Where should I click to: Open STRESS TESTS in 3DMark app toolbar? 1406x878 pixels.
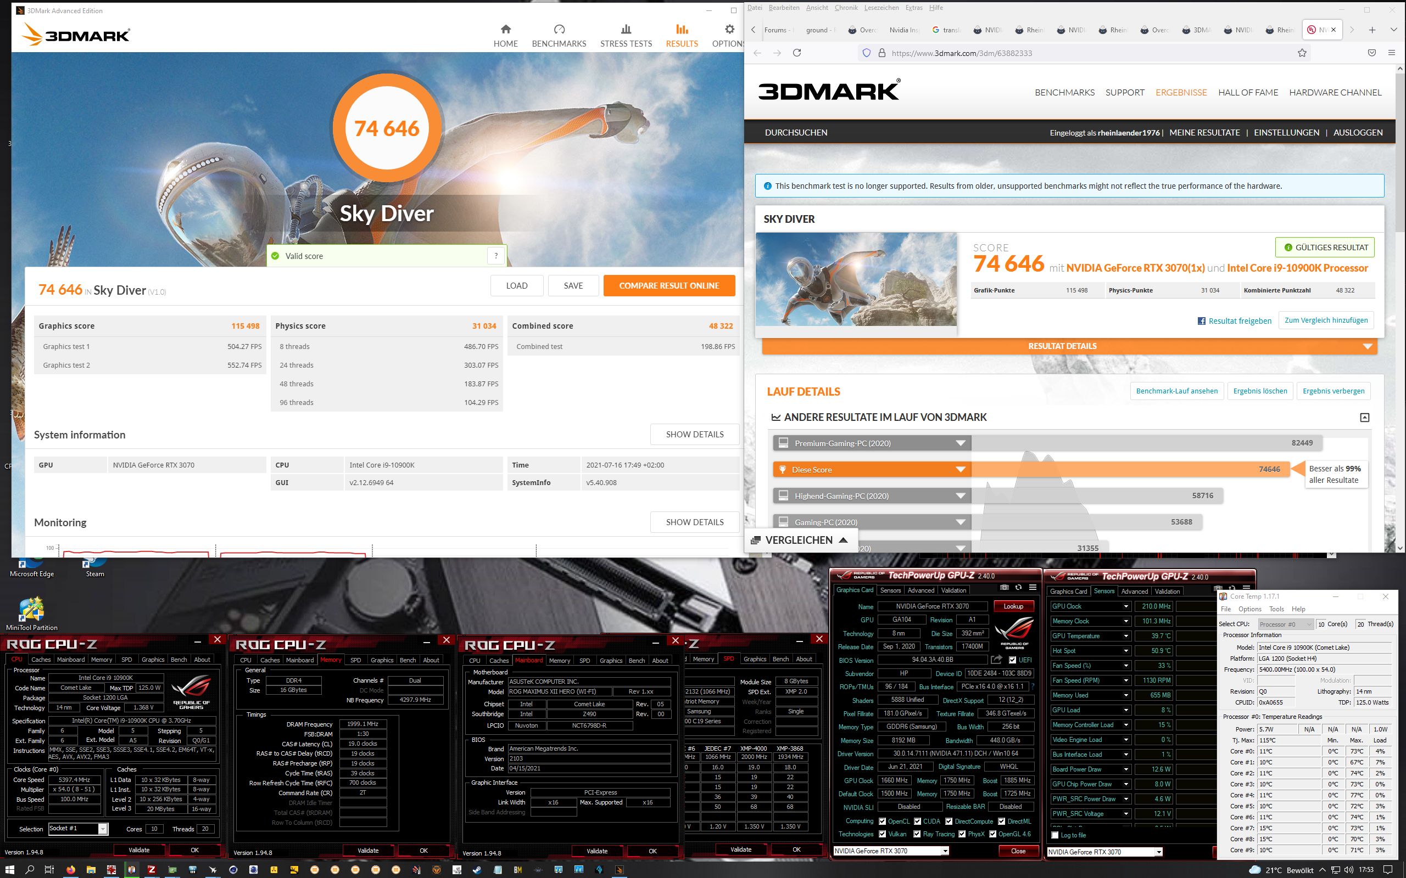pyautogui.click(x=626, y=36)
